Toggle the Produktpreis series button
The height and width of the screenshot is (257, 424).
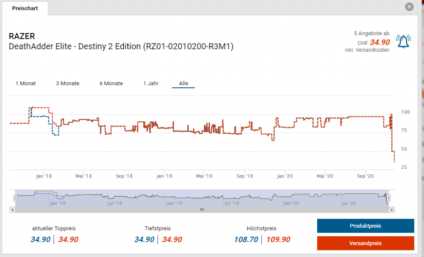365,226
